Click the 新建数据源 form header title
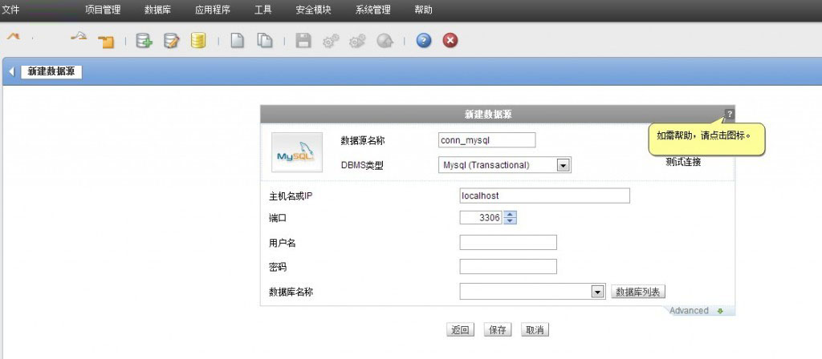 [x=488, y=115]
